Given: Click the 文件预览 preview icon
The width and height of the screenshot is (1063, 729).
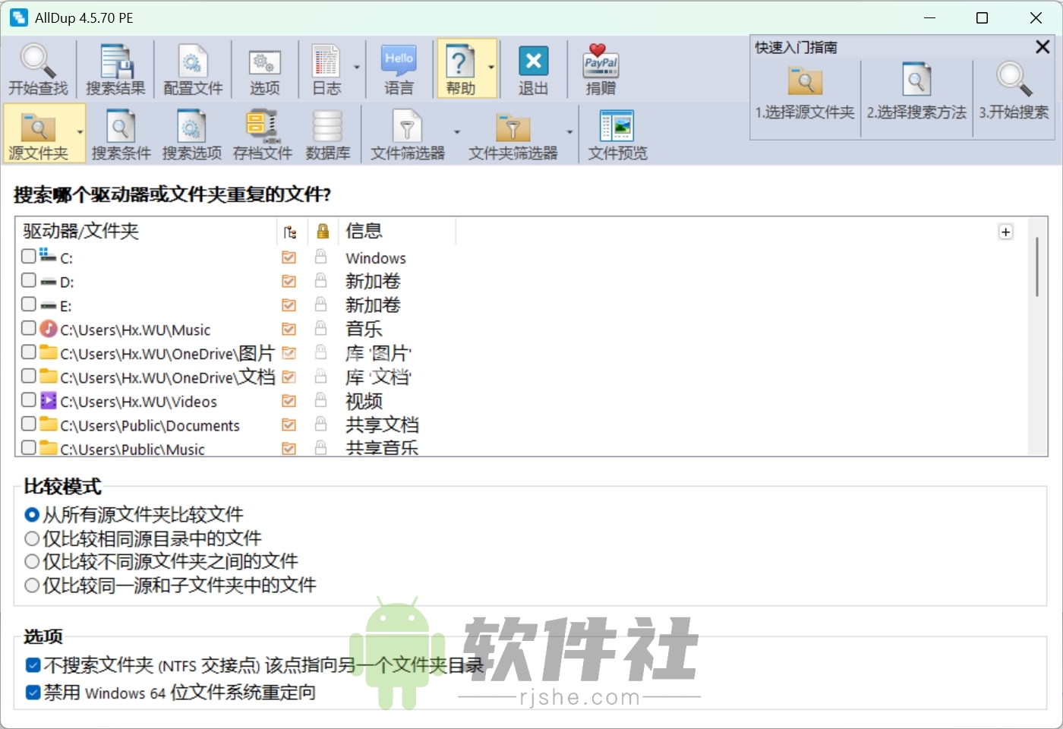Looking at the screenshot, I should tap(617, 127).
